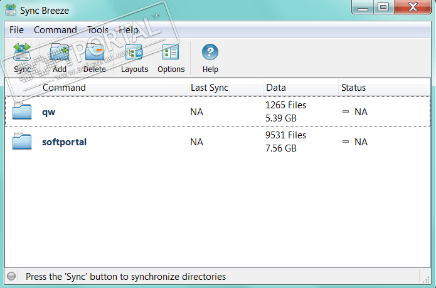Select the folder icon of softportal command
The image size is (436, 288).
click(22, 141)
